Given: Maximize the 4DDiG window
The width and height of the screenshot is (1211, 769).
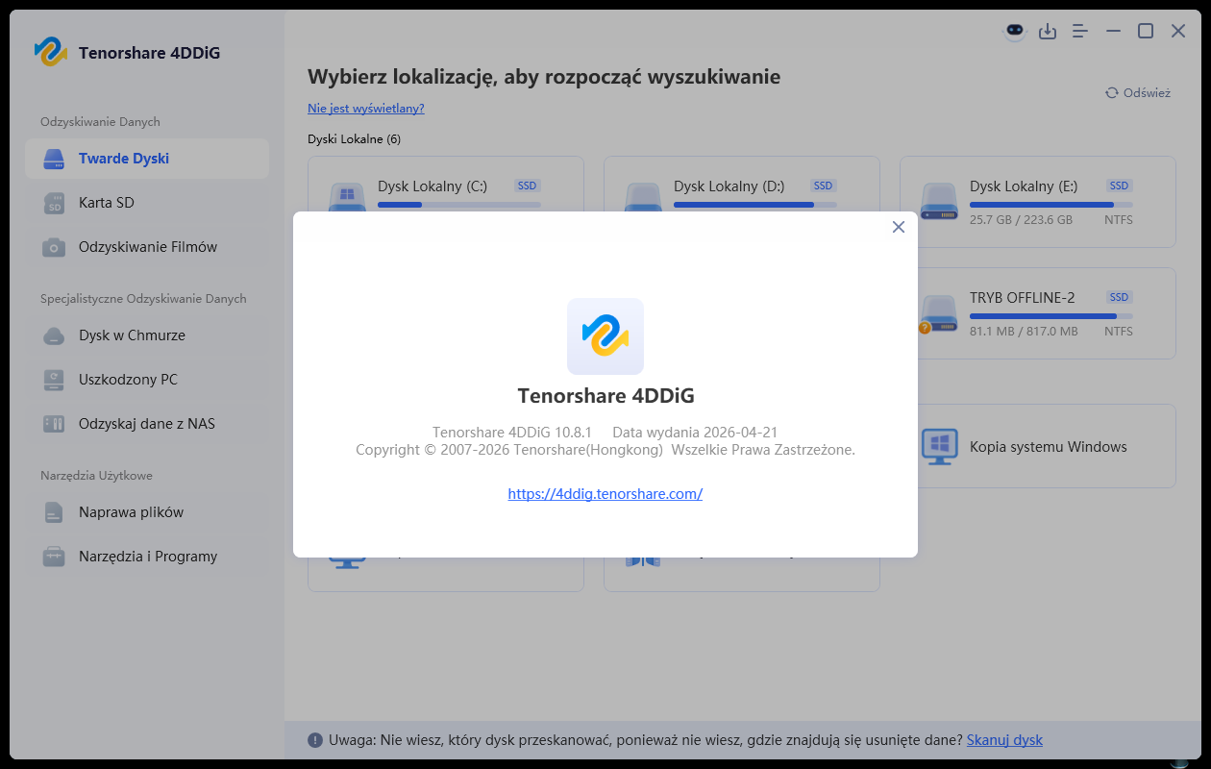Looking at the screenshot, I should click(x=1146, y=32).
